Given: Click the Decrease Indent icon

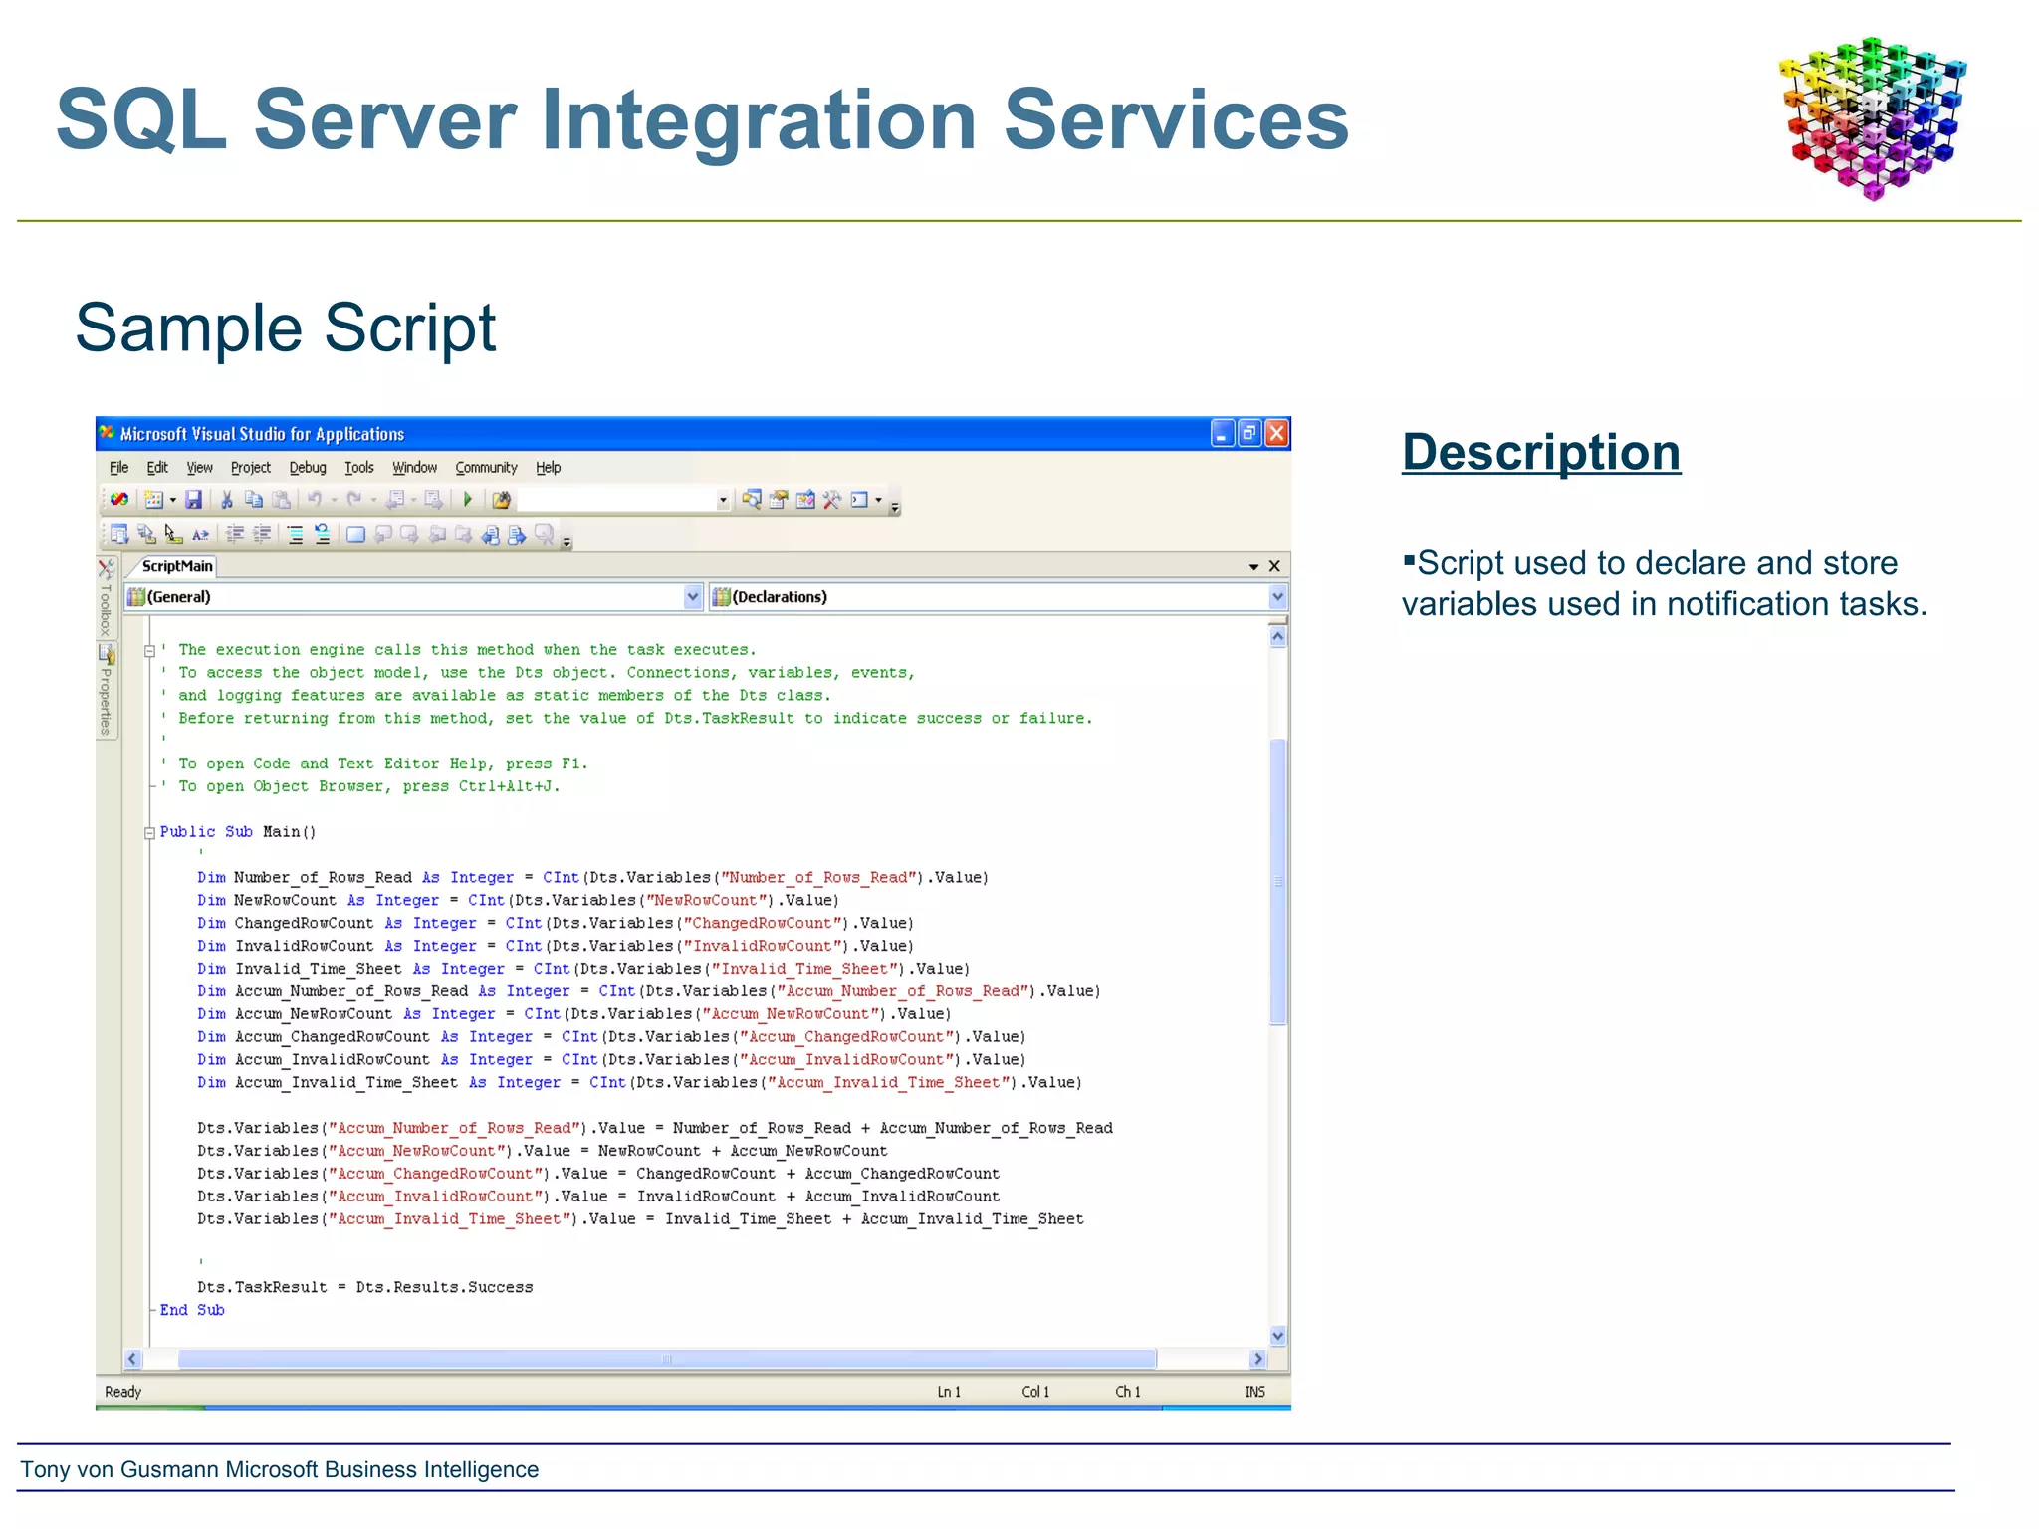Looking at the screenshot, I should (235, 535).
